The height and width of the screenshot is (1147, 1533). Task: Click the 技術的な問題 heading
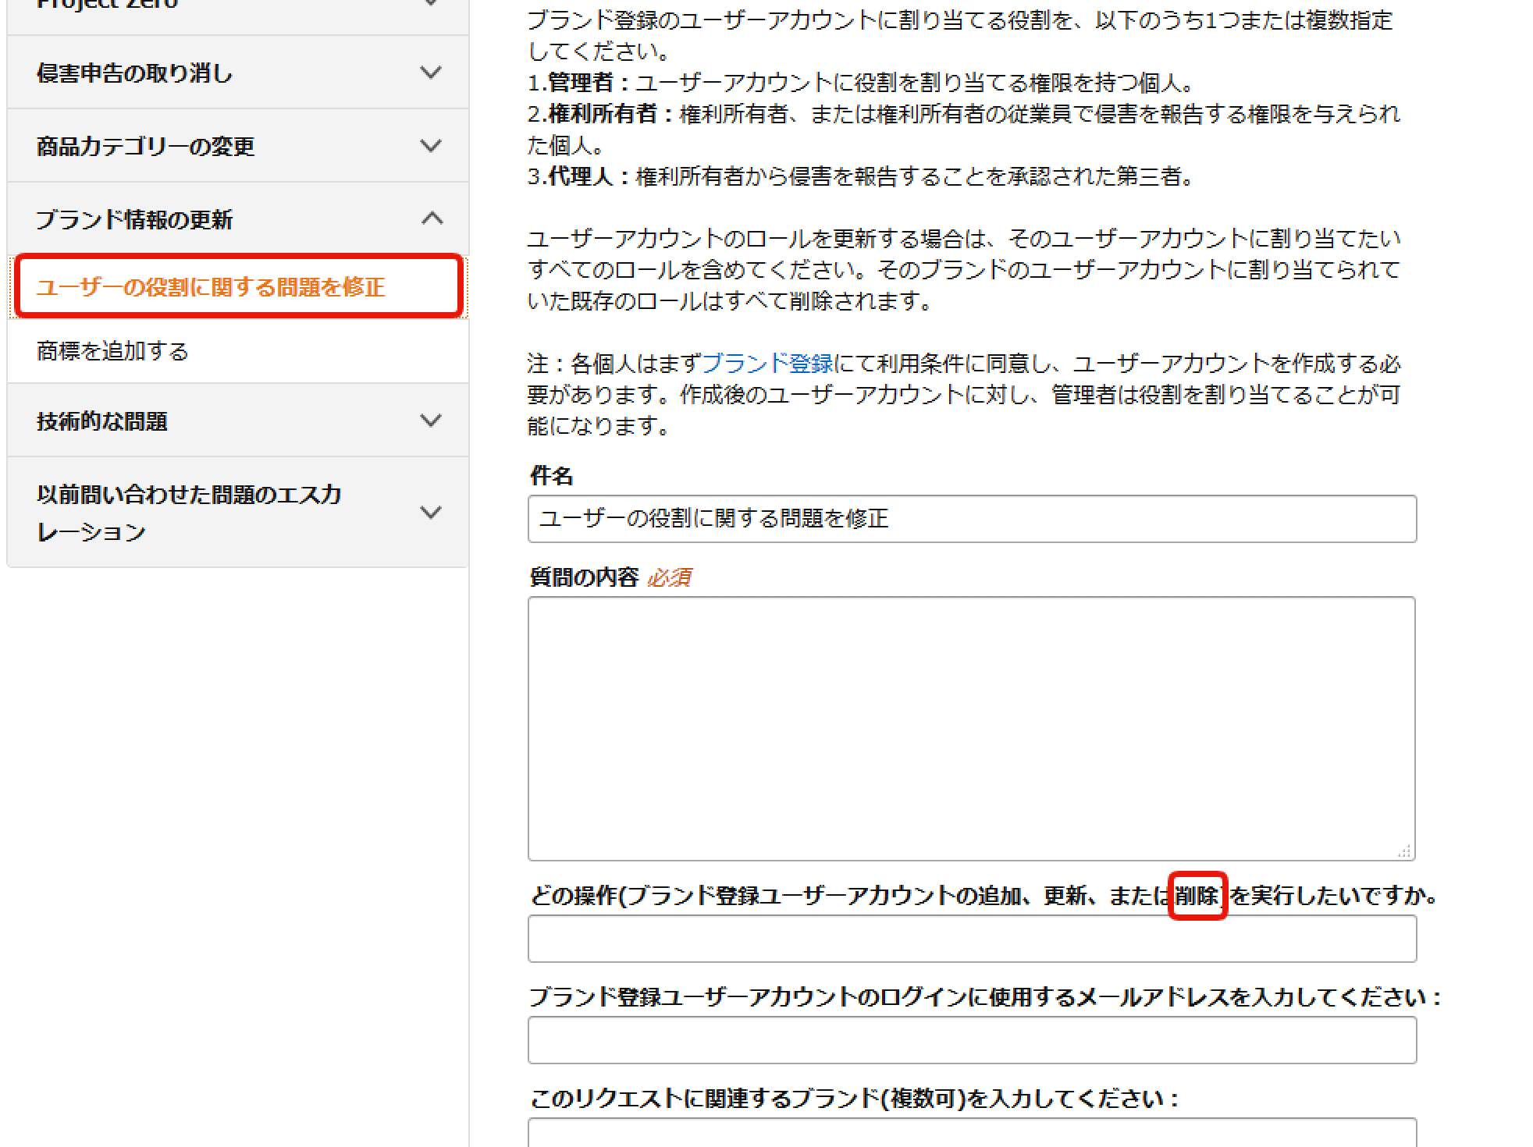coord(102,421)
